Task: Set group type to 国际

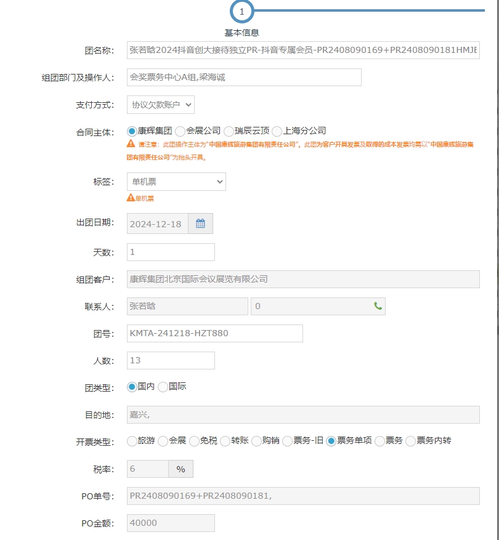Action: [x=163, y=387]
